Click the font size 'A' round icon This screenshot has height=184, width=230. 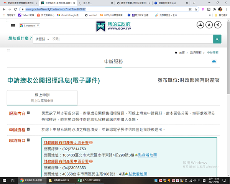[x=209, y=25]
